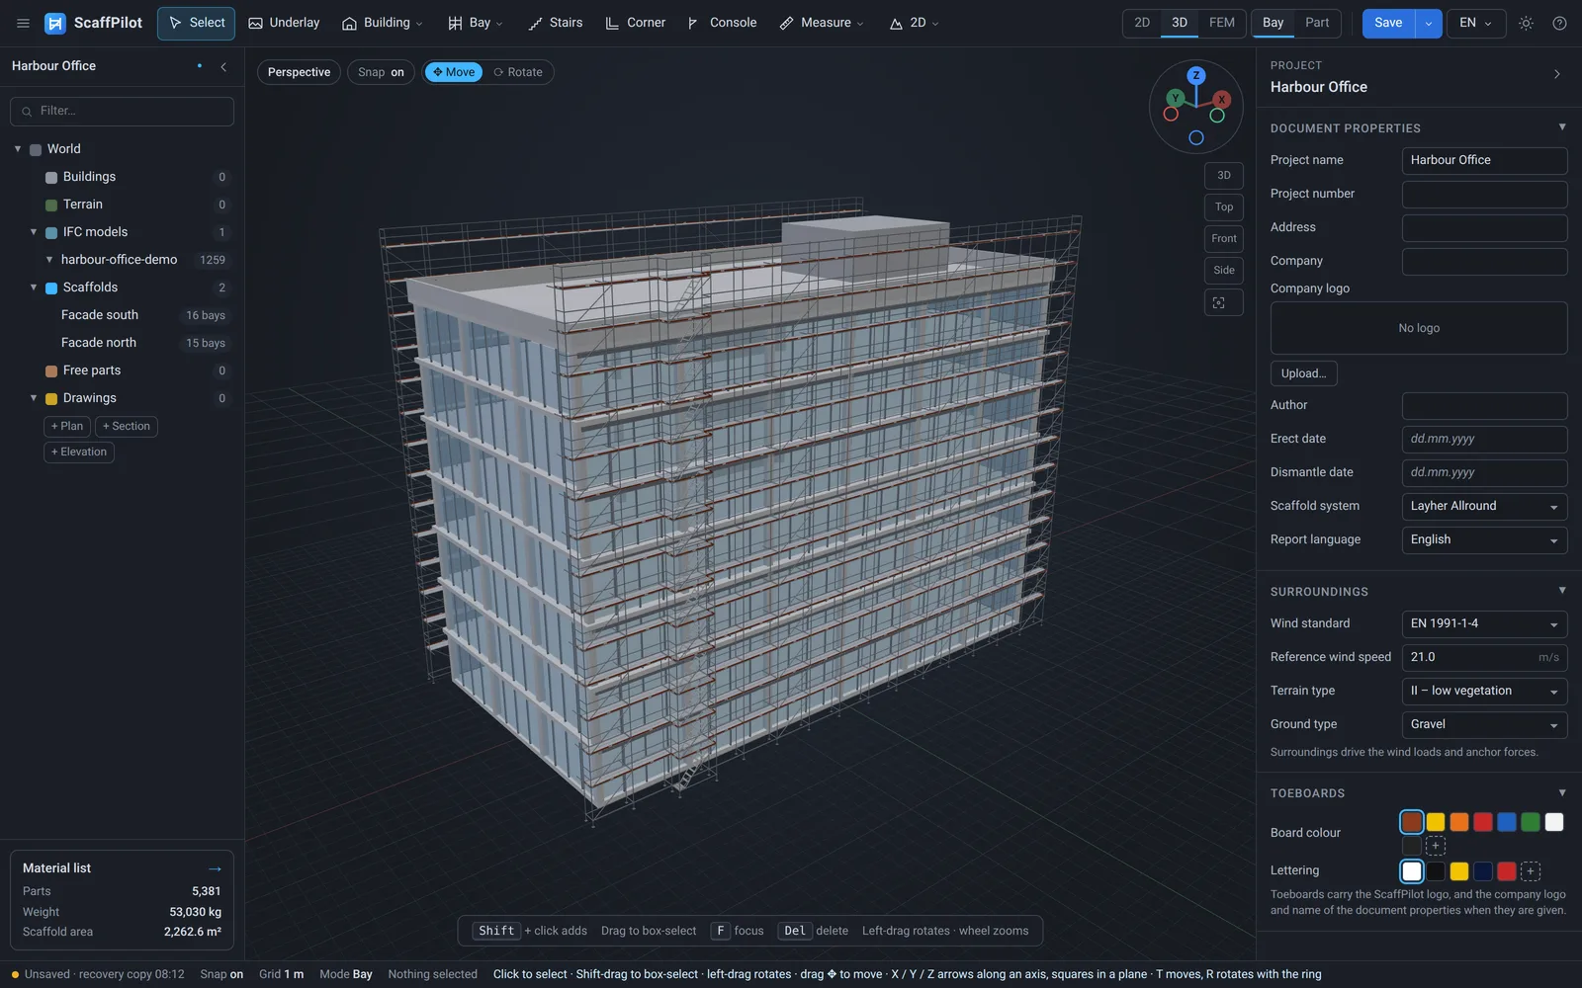Choose the Corner tool

click(x=635, y=23)
